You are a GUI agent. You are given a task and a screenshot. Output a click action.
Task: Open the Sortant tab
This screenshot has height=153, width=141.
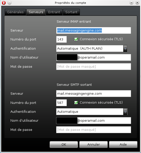click(x=71, y=12)
